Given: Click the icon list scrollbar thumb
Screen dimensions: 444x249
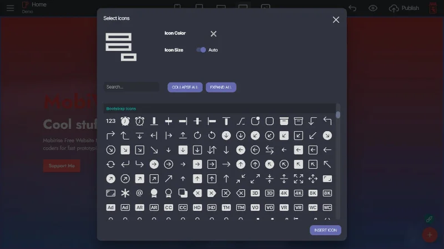Looking at the screenshot, I should click(338, 115).
